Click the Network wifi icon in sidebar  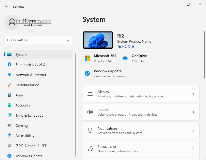coord(9,75)
